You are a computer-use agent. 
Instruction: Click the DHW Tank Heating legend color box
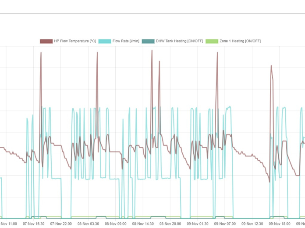coord(148,41)
